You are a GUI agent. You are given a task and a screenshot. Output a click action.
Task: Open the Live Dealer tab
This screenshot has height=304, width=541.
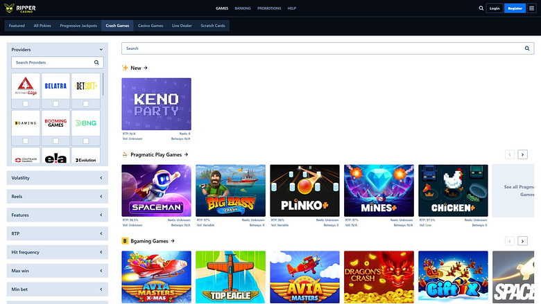pos(182,26)
